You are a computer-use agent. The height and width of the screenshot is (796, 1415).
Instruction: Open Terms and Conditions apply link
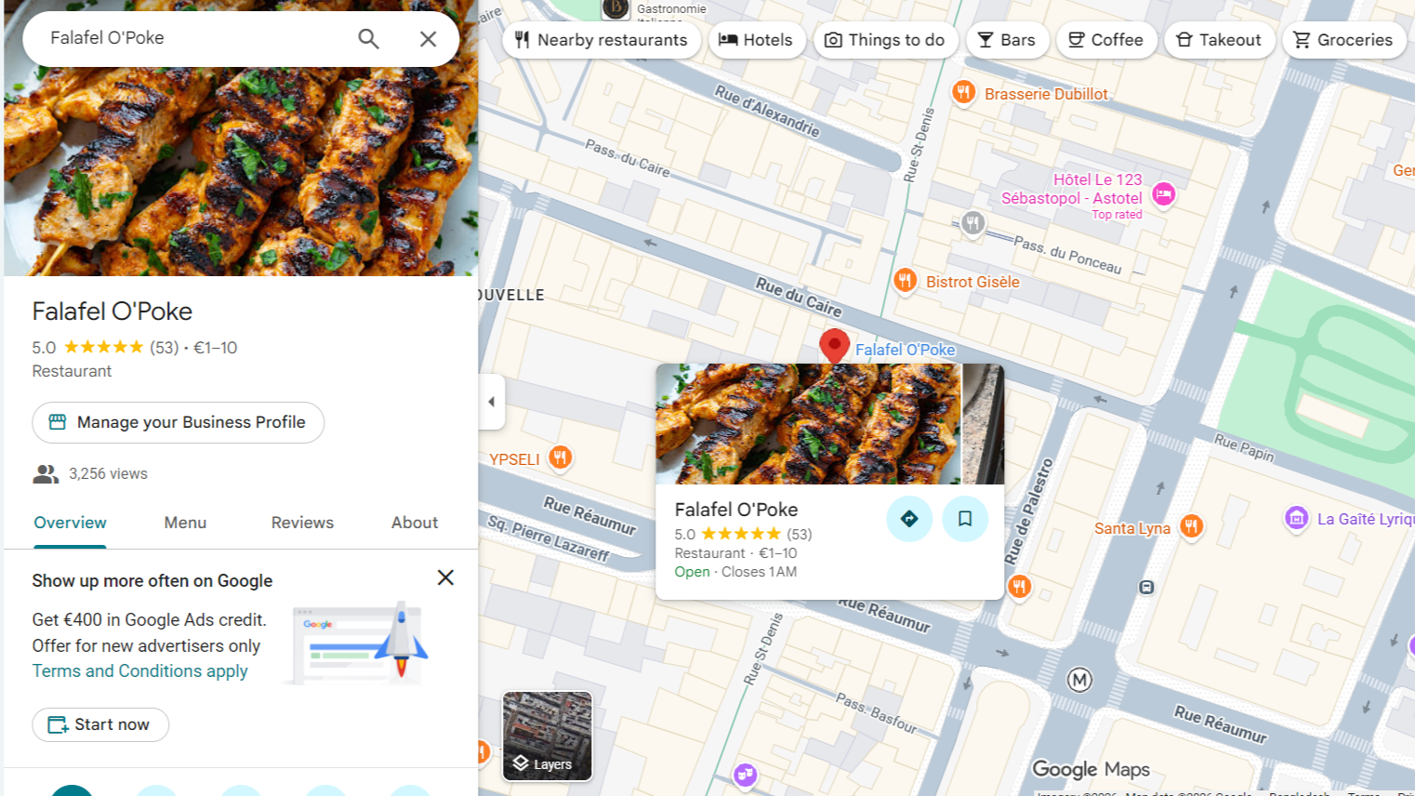tap(140, 671)
